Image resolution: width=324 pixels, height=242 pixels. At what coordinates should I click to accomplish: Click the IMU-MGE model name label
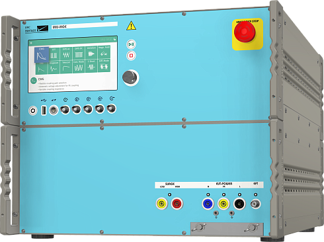(x=60, y=27)
